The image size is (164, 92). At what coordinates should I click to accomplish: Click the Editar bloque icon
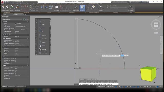(x=3, y=8)
